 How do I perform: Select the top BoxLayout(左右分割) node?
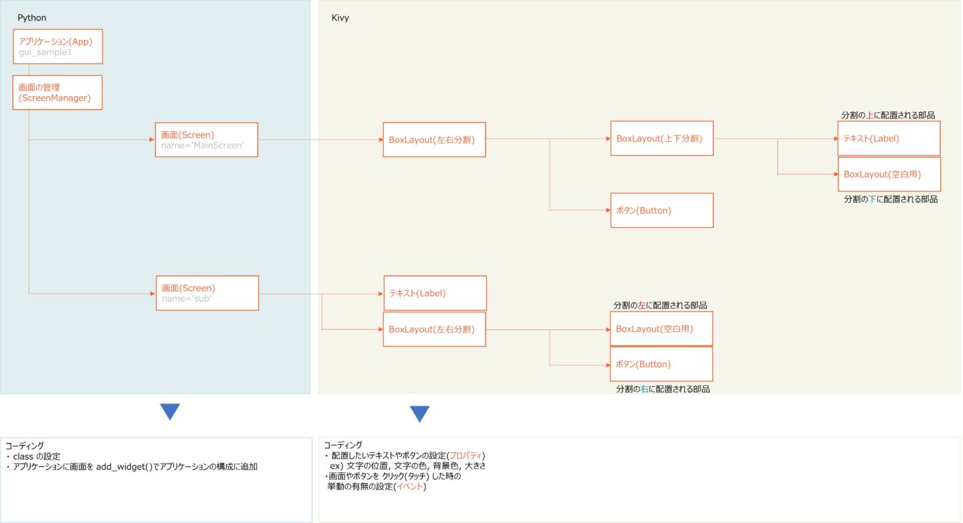point(435,140)
